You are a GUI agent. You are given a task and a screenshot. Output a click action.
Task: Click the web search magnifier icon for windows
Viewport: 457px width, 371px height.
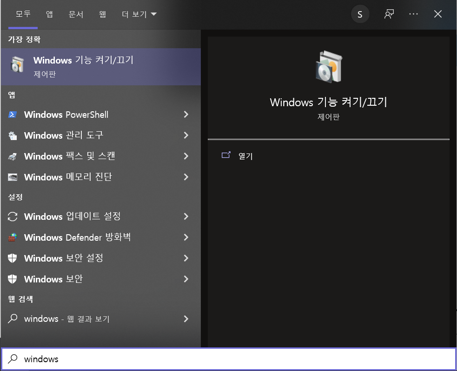point(12,319)
